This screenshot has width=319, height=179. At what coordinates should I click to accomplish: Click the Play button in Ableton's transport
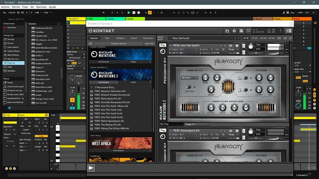[x=129, y=12]
